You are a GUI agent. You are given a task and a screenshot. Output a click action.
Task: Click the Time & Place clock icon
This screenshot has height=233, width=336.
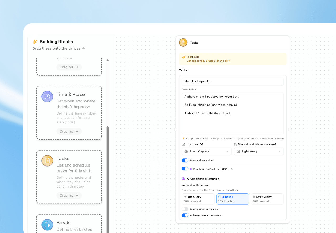(47, 96)
